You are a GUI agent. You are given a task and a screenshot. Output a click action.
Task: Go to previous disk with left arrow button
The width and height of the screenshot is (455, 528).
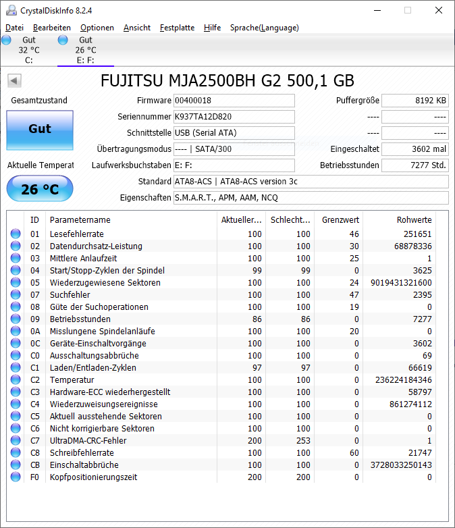point(14,80)
